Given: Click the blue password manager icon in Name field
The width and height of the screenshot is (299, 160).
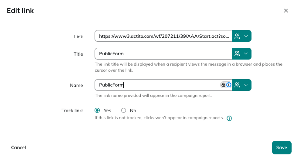Looking at the screenshot, I should [229, 85].
